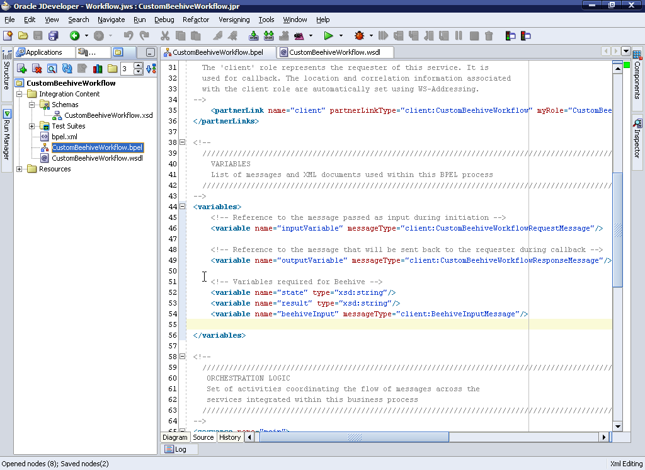The image size is (645, 470).
Task: Toggle fold marker at line 58 comment
Action: (182, 357)
